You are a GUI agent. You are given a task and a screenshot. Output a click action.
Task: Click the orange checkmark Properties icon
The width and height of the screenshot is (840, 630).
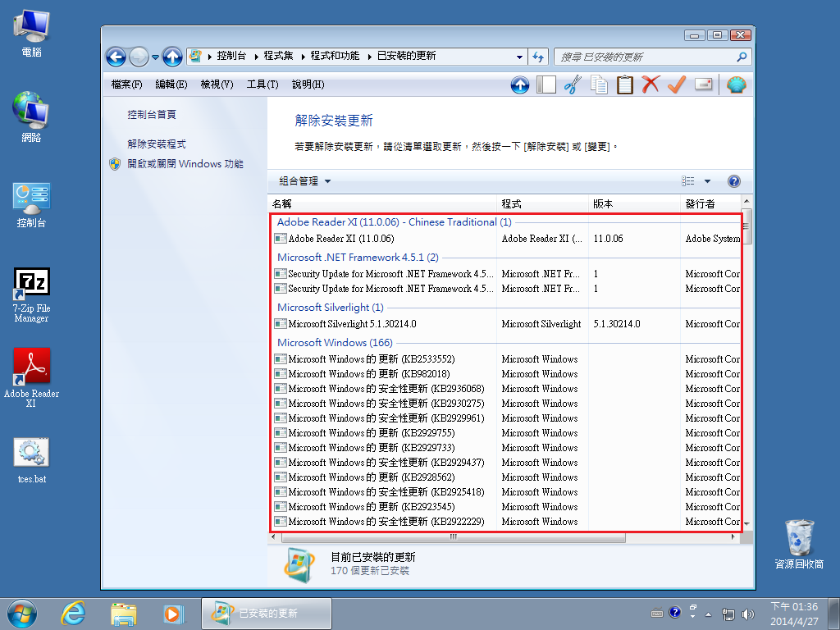pyautogui.click(x=677, y=84)
